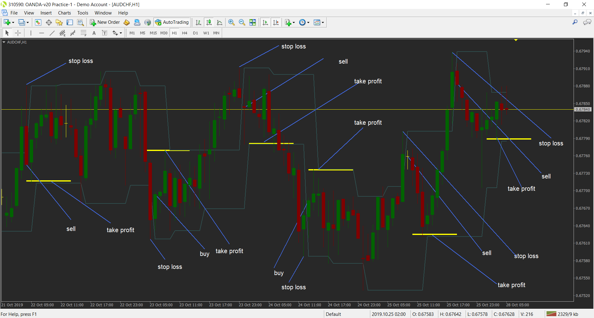Open the chat speech bubbles icon

pyautogui.click(x=587, y=22)
